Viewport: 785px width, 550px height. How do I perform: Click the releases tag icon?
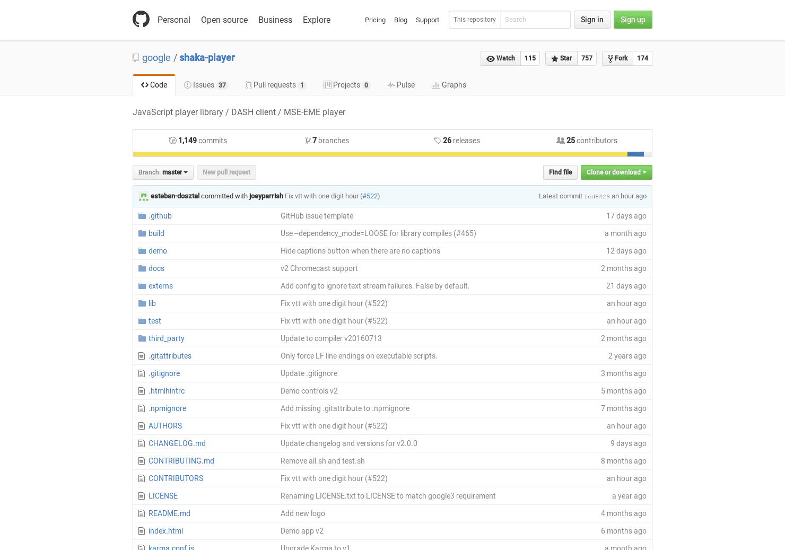coord(438,141)
